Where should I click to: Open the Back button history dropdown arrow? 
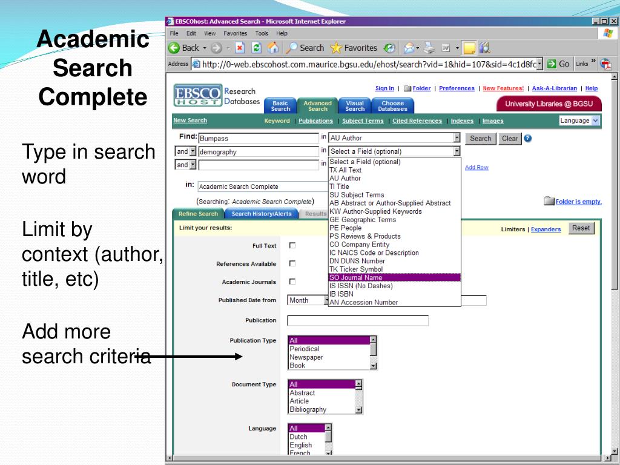[x=205, y=48]
